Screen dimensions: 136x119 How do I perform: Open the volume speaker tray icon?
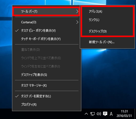[99, 114]
